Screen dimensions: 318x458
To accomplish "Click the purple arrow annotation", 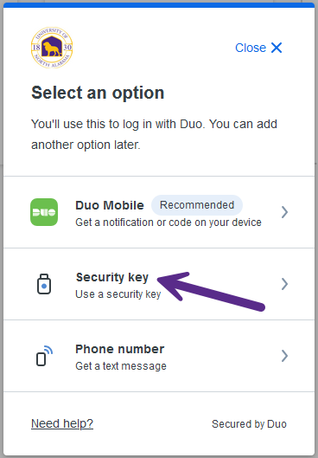I will 211,291.
